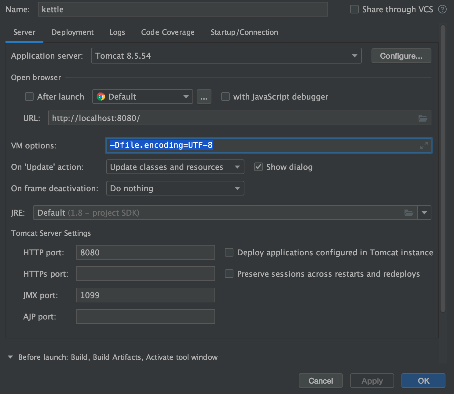454x394 pixels.
Task: Click the Name field containing kettle
Action: tap(183, 9)
